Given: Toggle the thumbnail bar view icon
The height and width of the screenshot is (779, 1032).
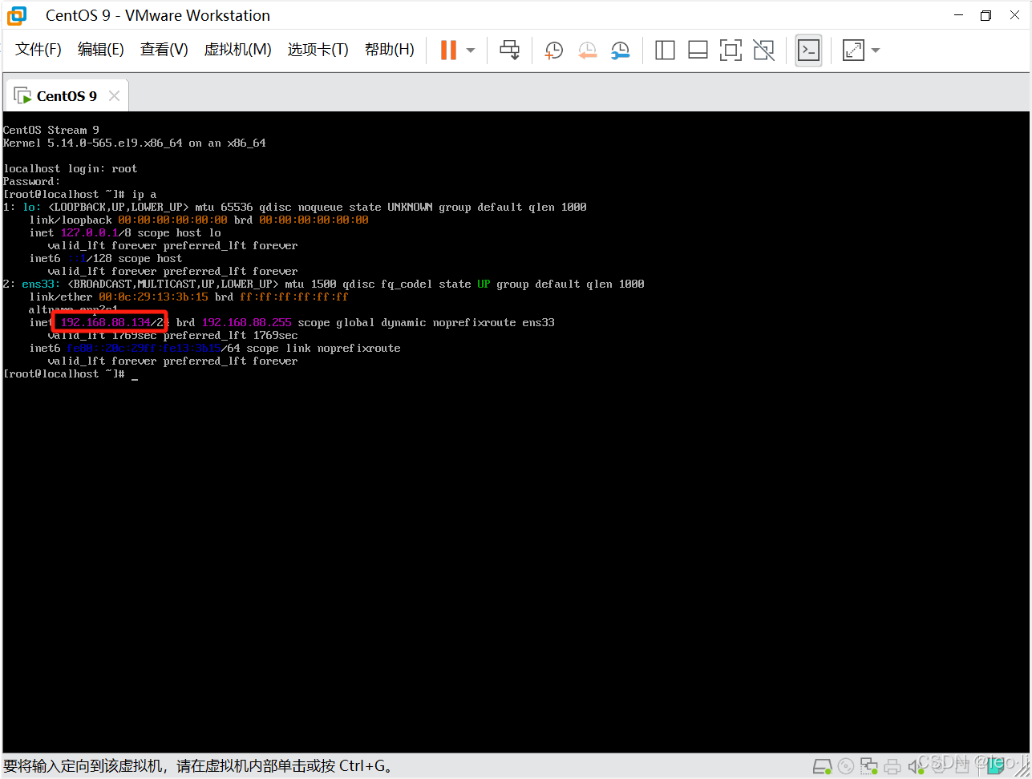Looking at the screenshot, I should point(698,50).
